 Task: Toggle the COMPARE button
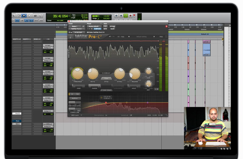(x=97, y=29)
